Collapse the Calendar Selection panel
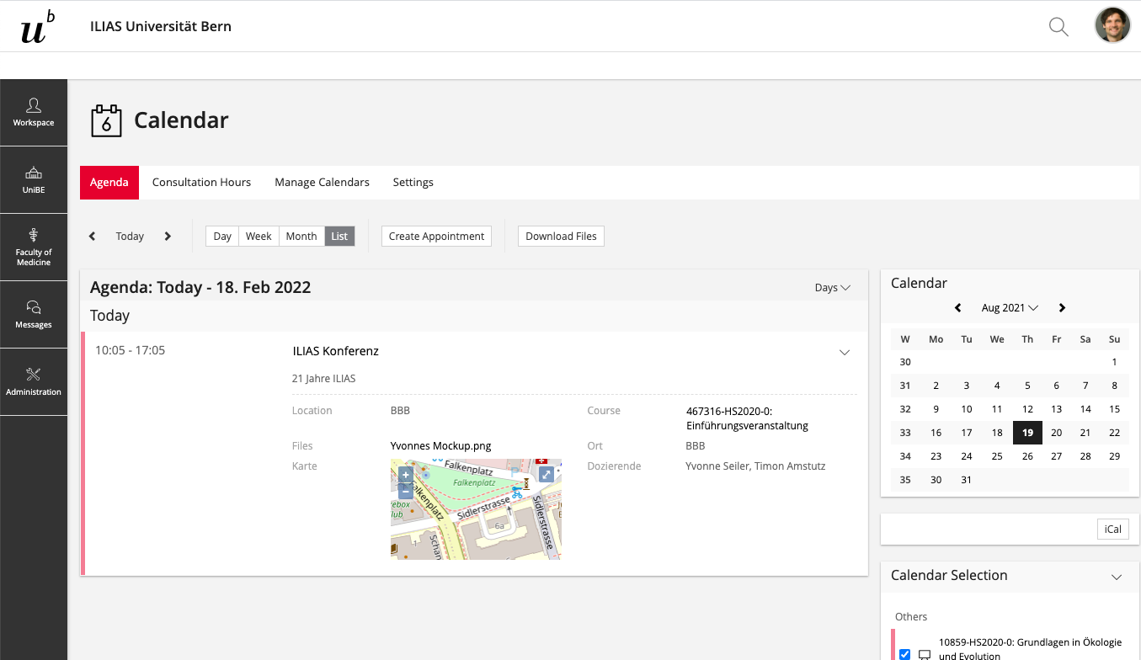The width and height of the screenshot is (1141, 660). click(1117, 577)
